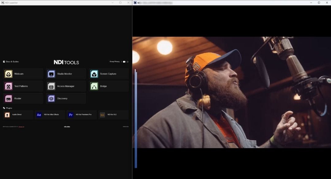Viewport: 331px width, 179px height.
Task: Open Docs & Guides link
Action: (x=11, y=62)
